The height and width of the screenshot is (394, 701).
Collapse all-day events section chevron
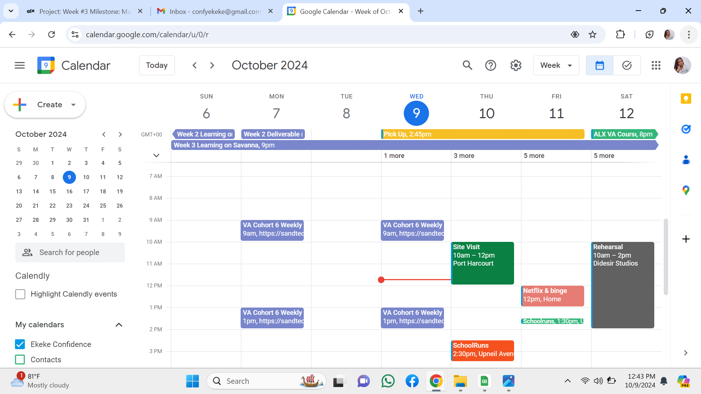coord(156,155)
